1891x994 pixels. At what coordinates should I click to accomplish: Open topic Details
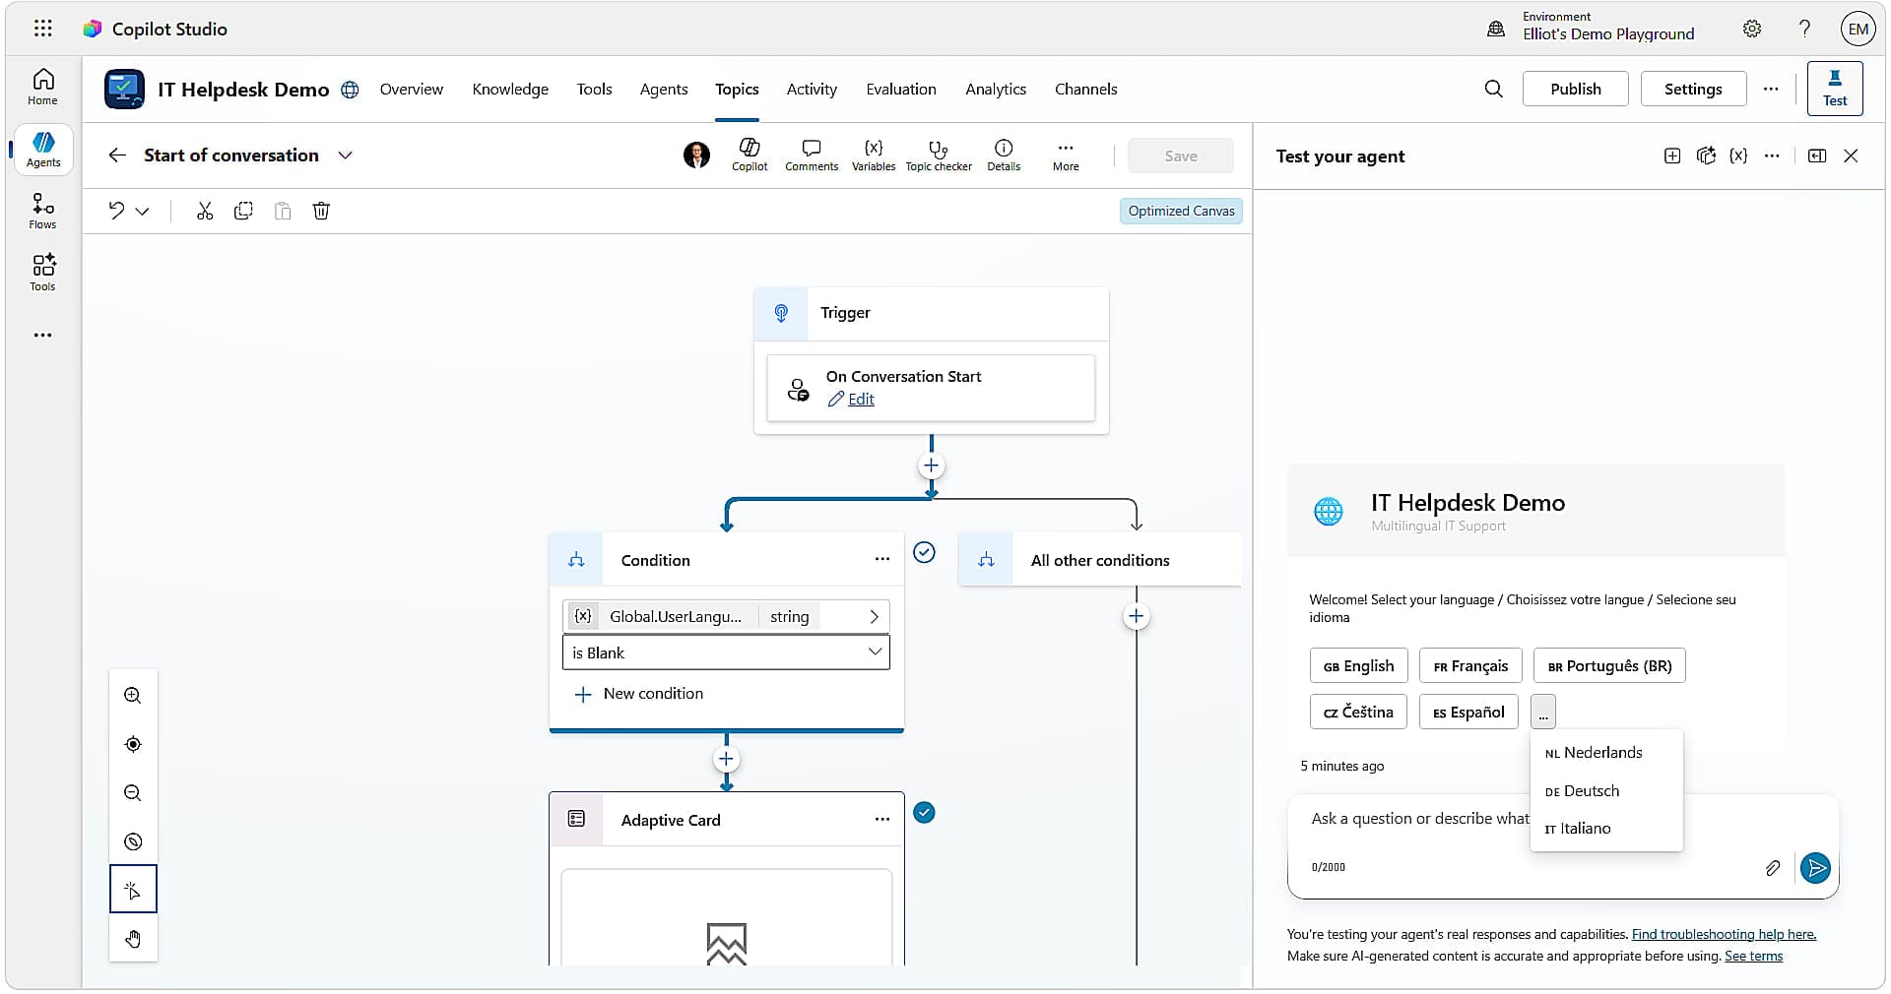click(1004, 155)
